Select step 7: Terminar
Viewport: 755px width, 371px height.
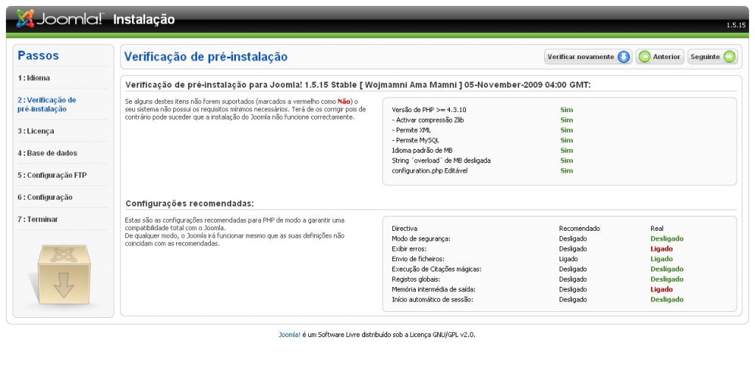(38, 219)
